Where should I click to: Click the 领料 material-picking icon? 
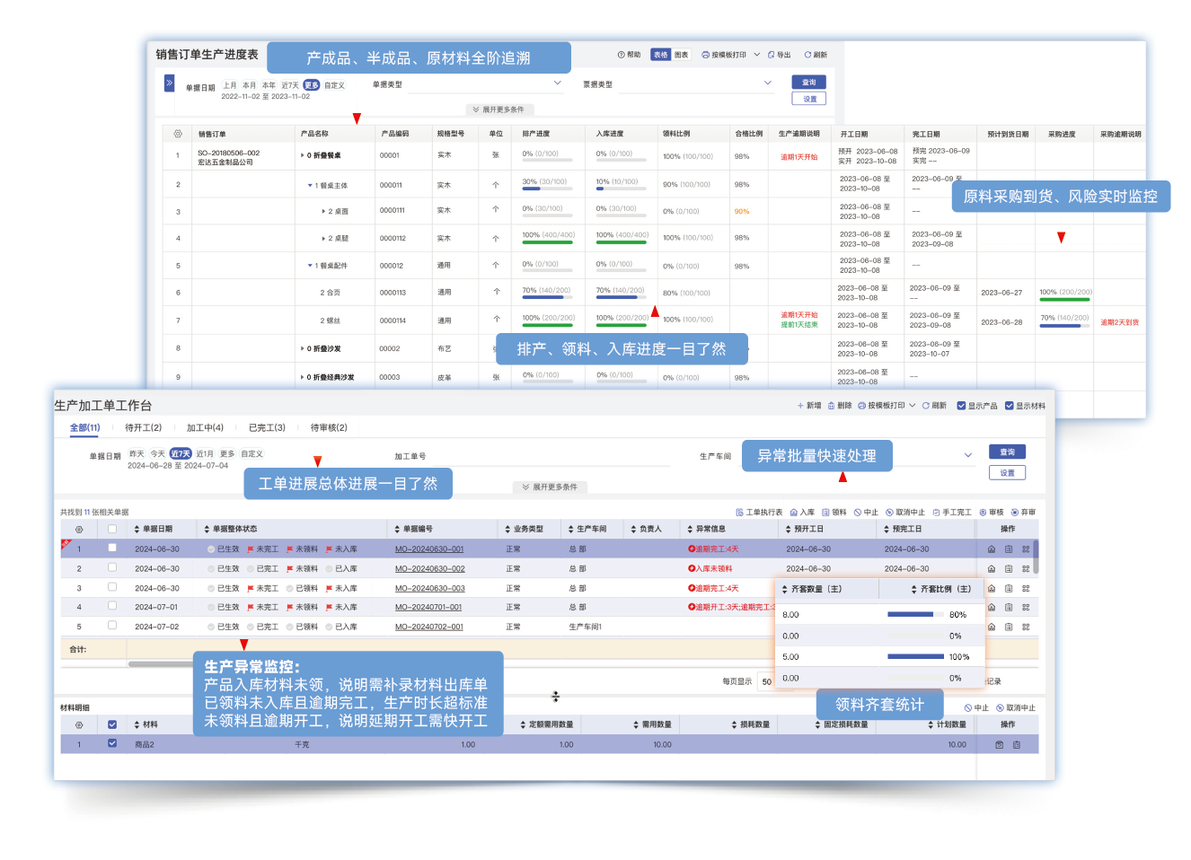tap(833, 512)
